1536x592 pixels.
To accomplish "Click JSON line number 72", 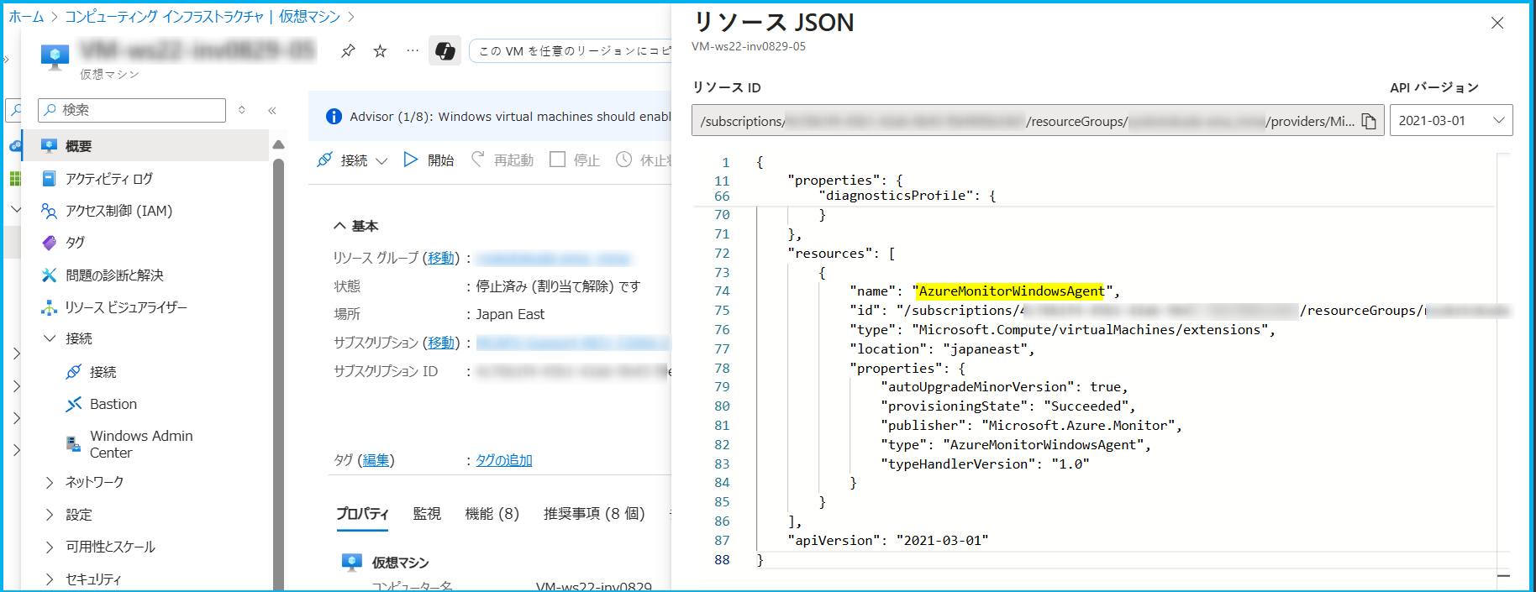I will [x=722, y=254].
